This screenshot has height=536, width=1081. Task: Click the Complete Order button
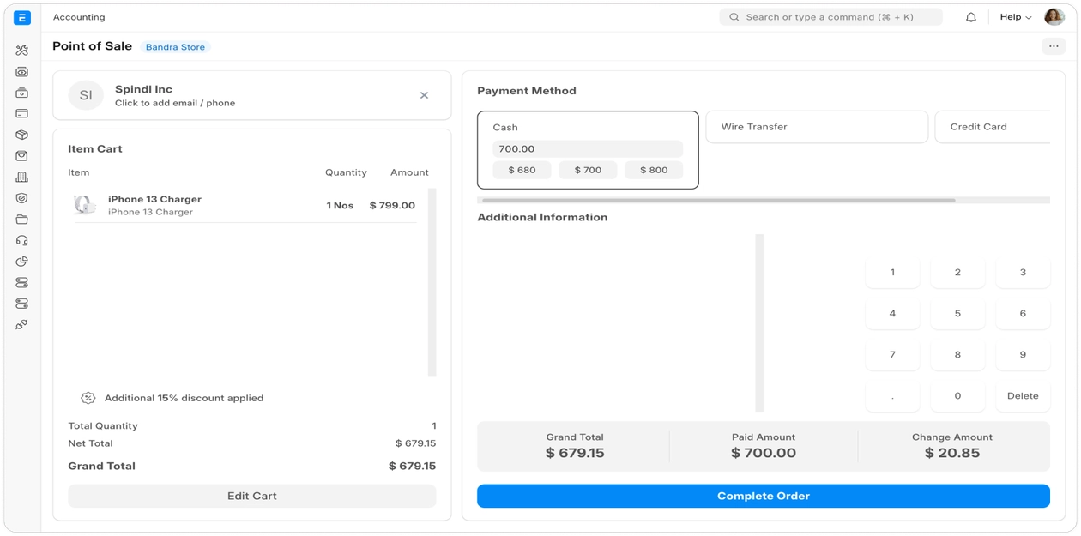pos(763,496)
